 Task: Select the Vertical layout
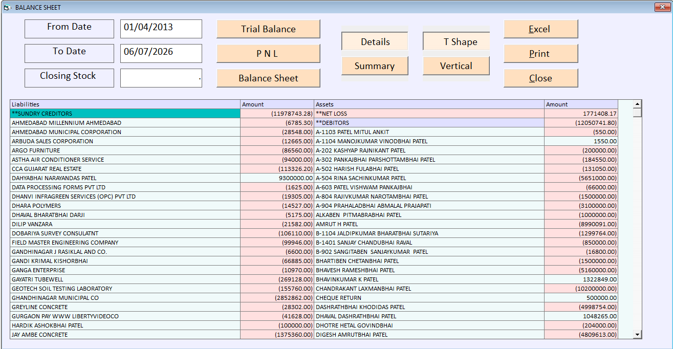pos(456,66)
